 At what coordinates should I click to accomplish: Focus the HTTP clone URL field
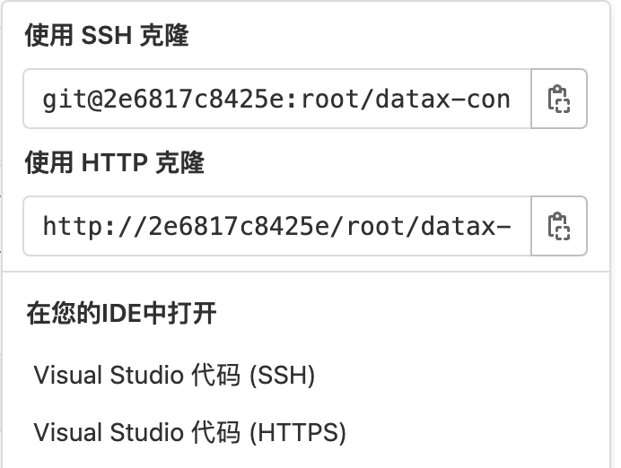click(276, 225)
